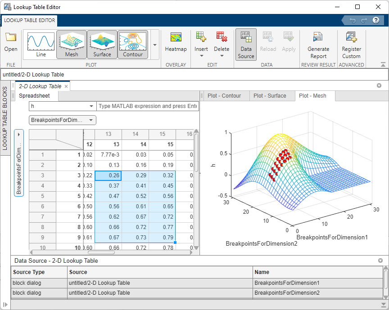Click the Lookup Table Editor title icon
Screen dimensions: 389x310
[x=8, y=7]
